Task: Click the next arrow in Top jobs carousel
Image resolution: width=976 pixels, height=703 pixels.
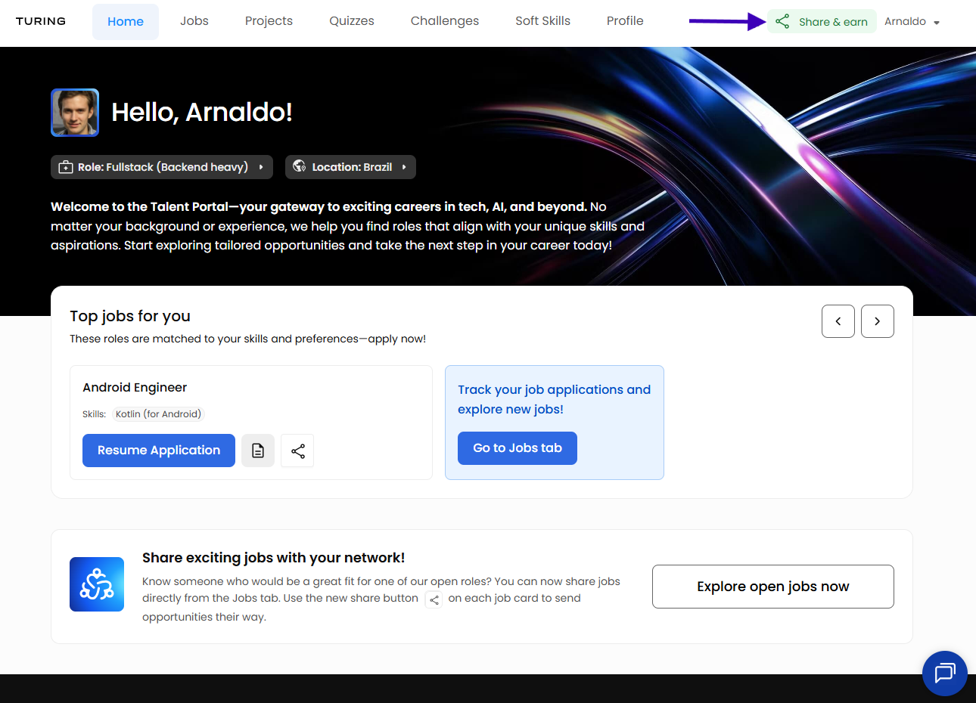Action: [877, 321]
